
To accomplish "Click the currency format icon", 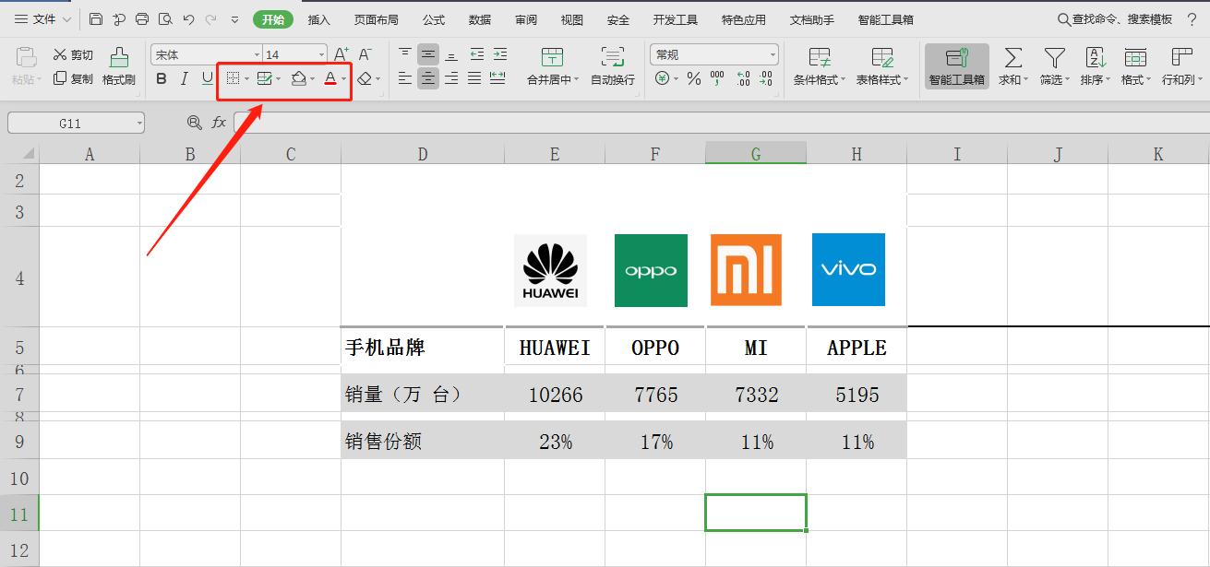I will click(x=662, y=79).
